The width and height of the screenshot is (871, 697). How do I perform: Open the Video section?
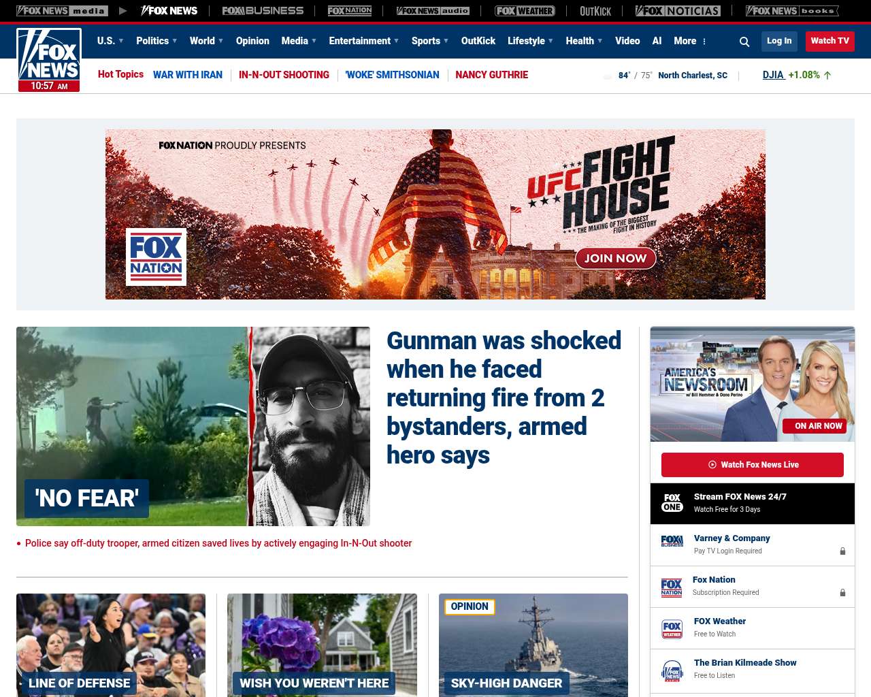click(x=627, y=41)
